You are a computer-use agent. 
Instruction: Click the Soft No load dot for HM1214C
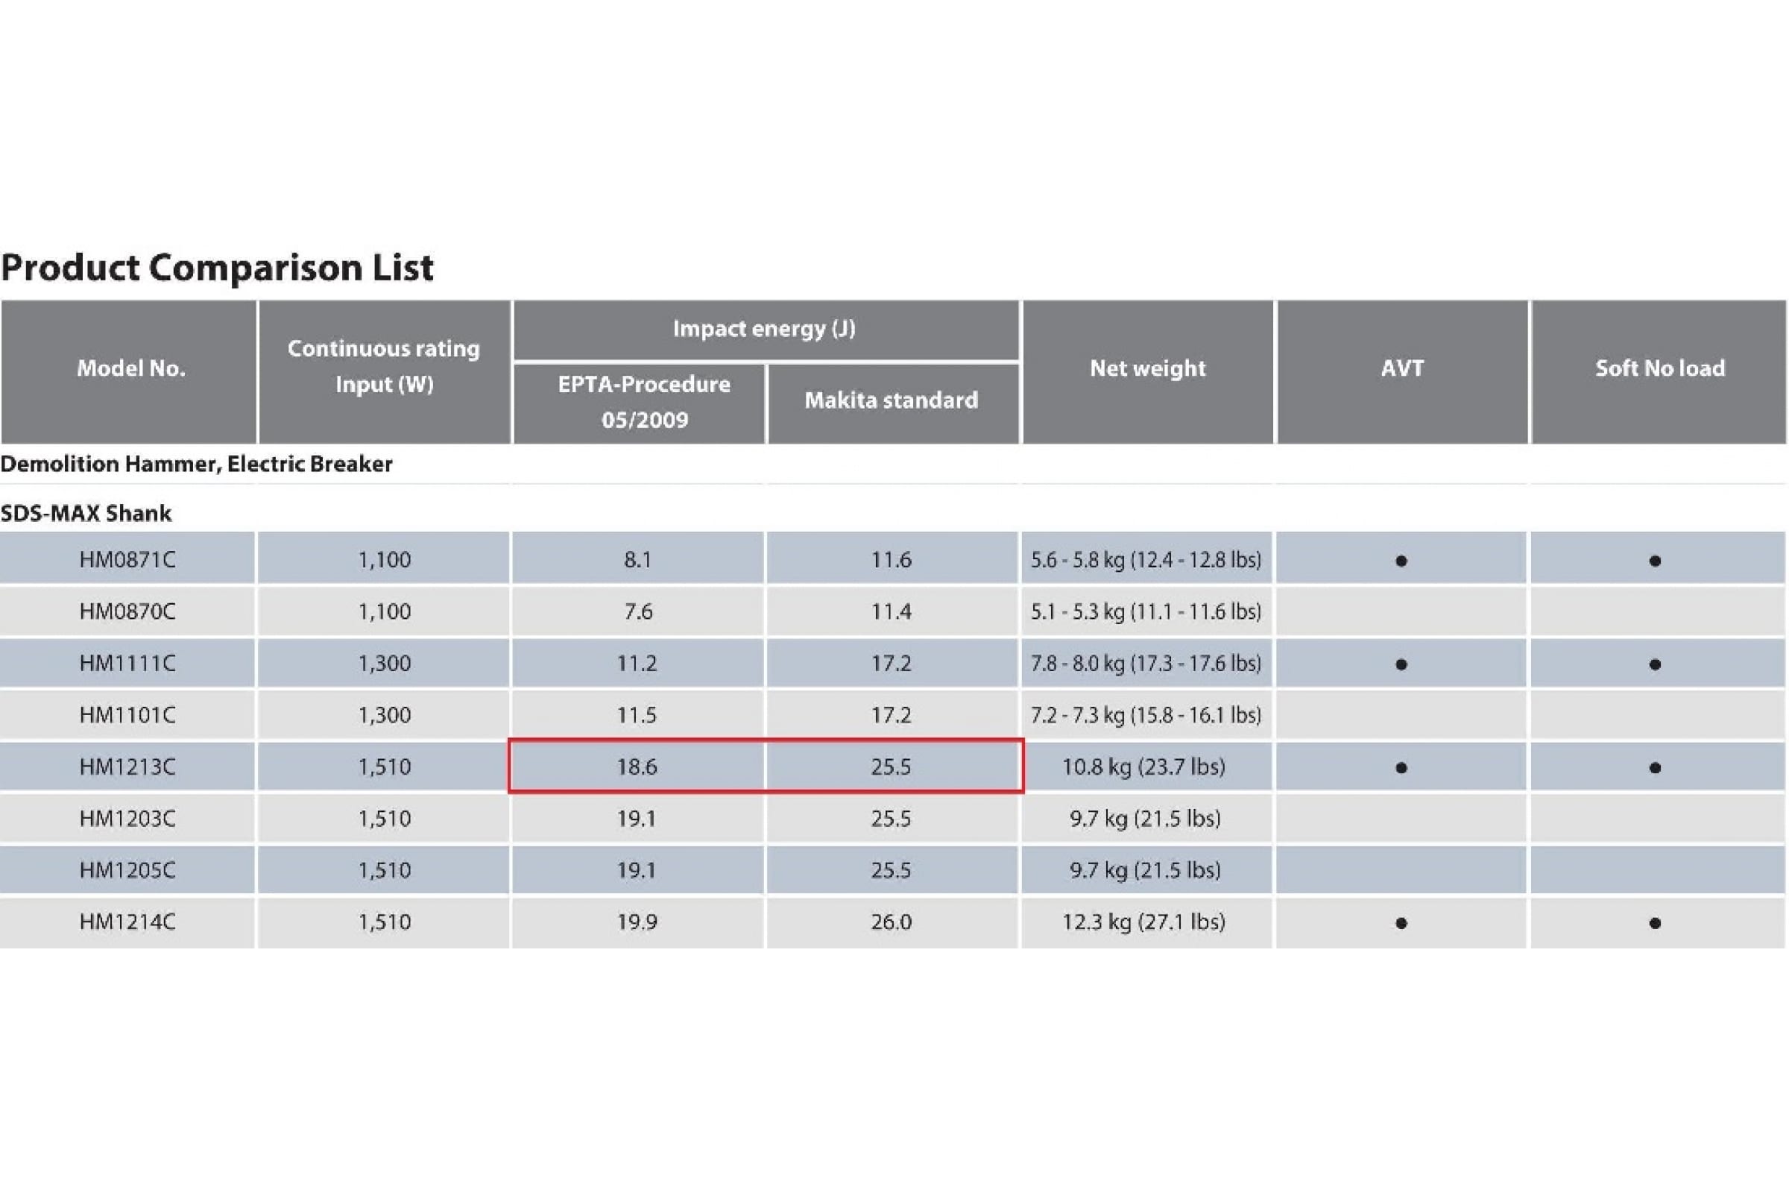coord(1655,924)
